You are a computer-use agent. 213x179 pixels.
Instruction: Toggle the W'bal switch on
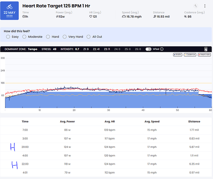point(148,49)
